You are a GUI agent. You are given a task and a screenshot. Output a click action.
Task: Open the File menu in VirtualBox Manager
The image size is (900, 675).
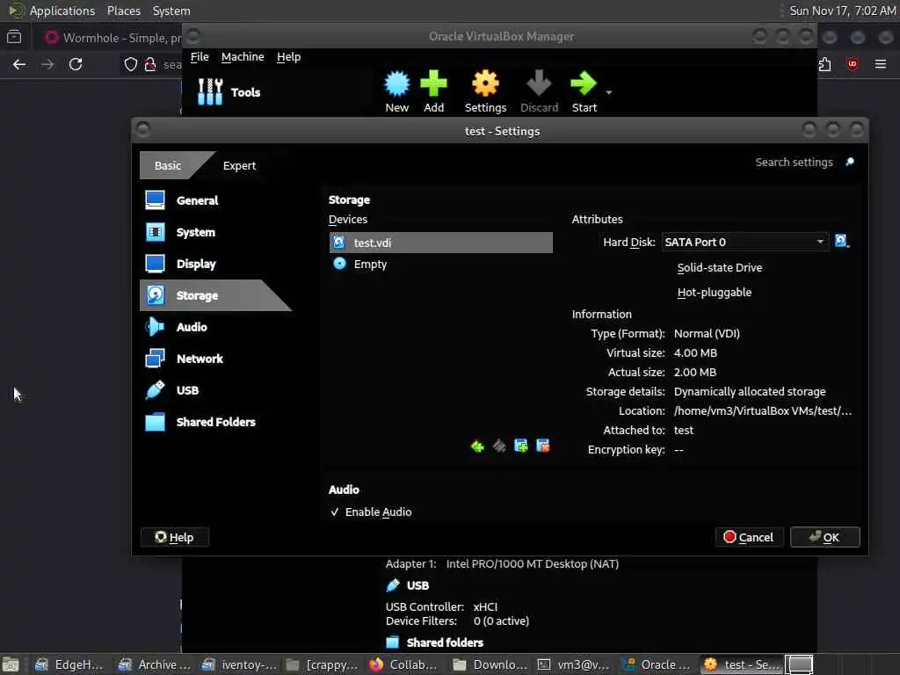click(200, 57)
